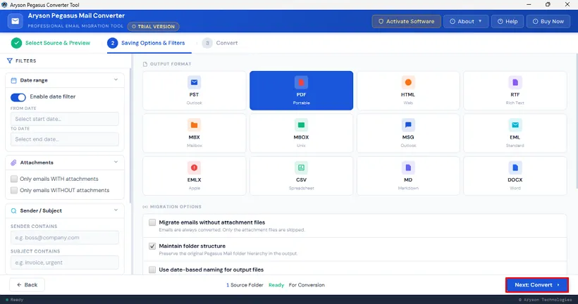Image resolution: width=578 pixels, height=304 pixels.
Task: Click the green checkmark step icon
Action: [x=16, y=43]
